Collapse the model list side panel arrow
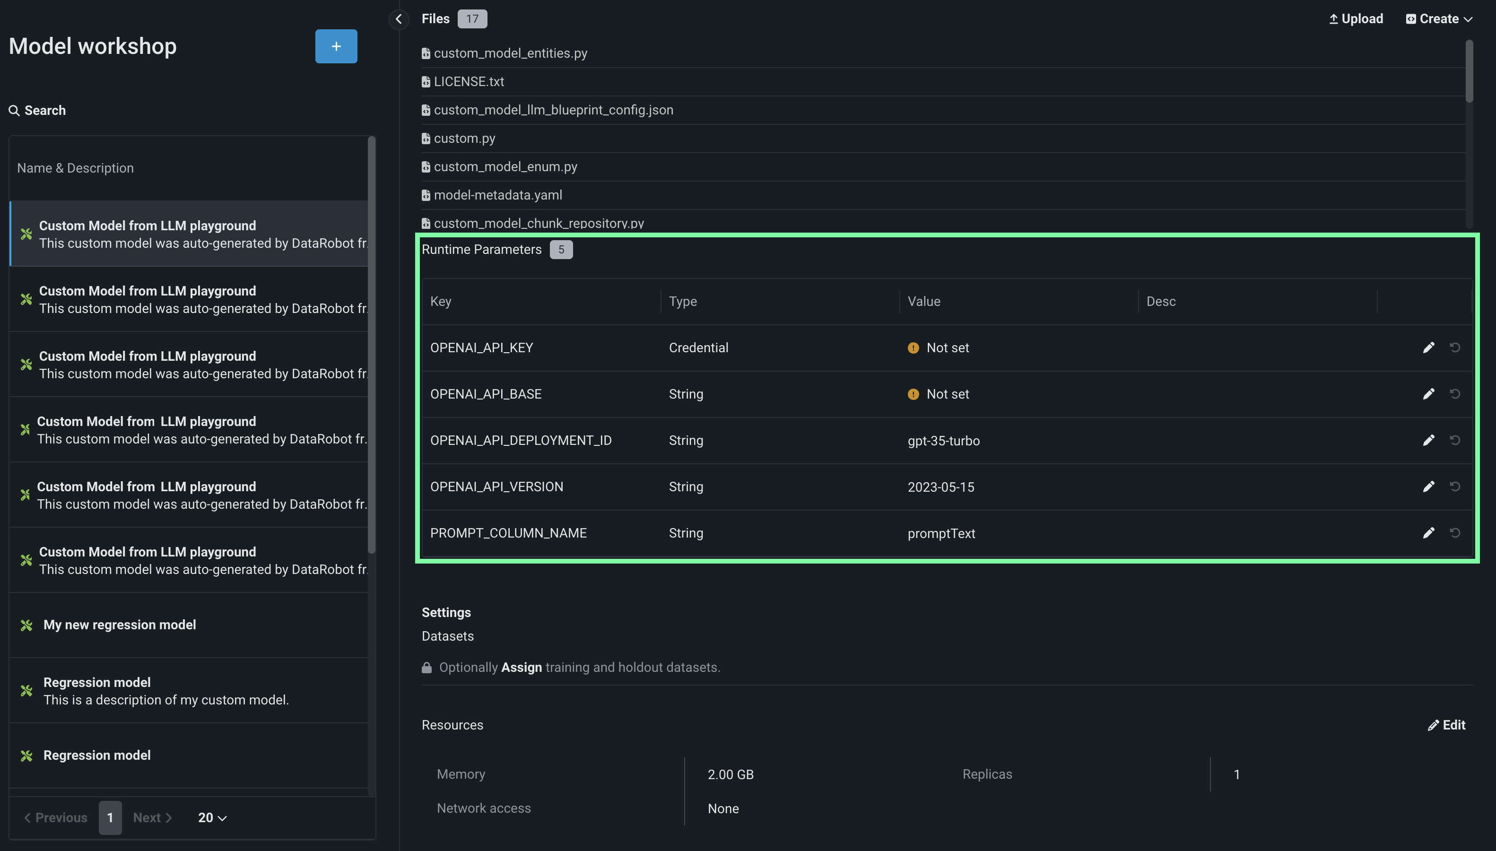This screenshot has height=851, width=1496. click(x=399, y=19)
